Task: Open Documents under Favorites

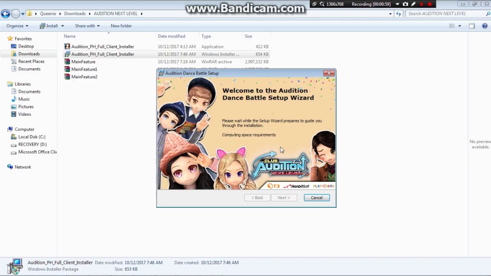Action: click(29, 69)
